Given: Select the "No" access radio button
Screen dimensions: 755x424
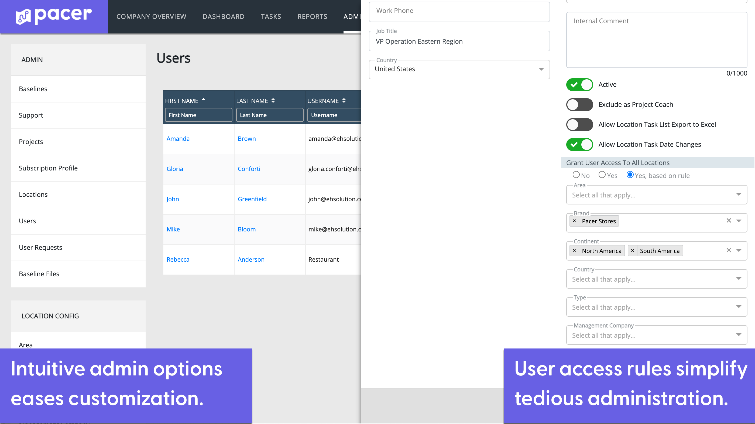Looking at the screenshot, I should point(576,175).
